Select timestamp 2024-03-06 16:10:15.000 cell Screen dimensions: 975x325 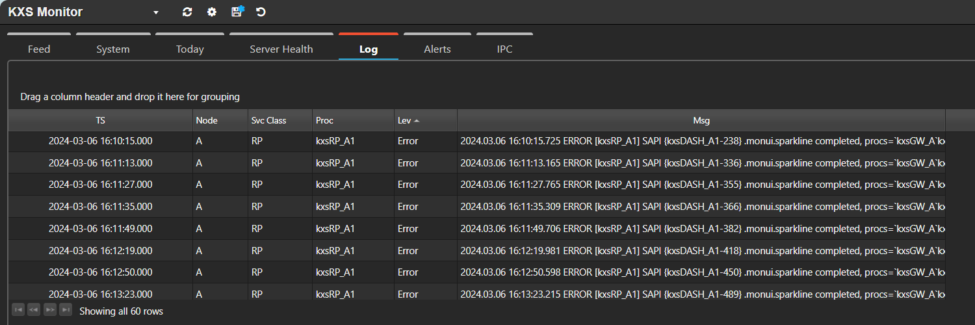[100, 141]
